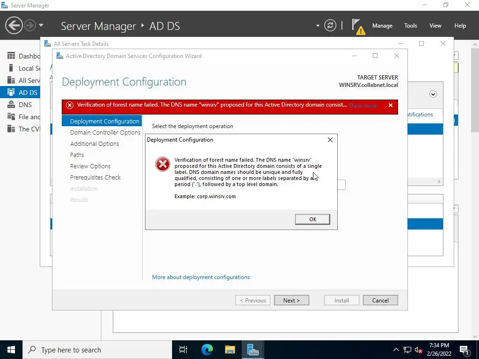Click the File and Storage icon in sidebar
The image size is (479, 359).
pyautogui.click(x=11, y=116)
